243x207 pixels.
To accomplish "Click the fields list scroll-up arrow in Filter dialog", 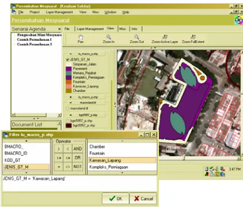I will coord(26,141).
